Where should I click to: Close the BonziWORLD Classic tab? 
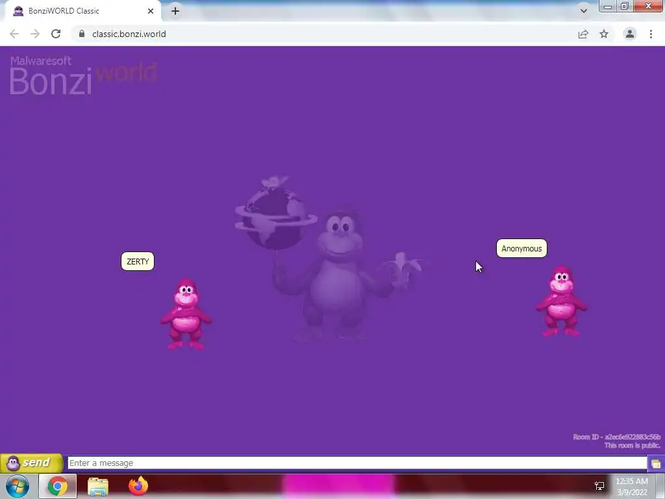[151, 11]
